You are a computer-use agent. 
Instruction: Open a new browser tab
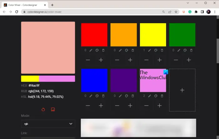pos(52,5)
